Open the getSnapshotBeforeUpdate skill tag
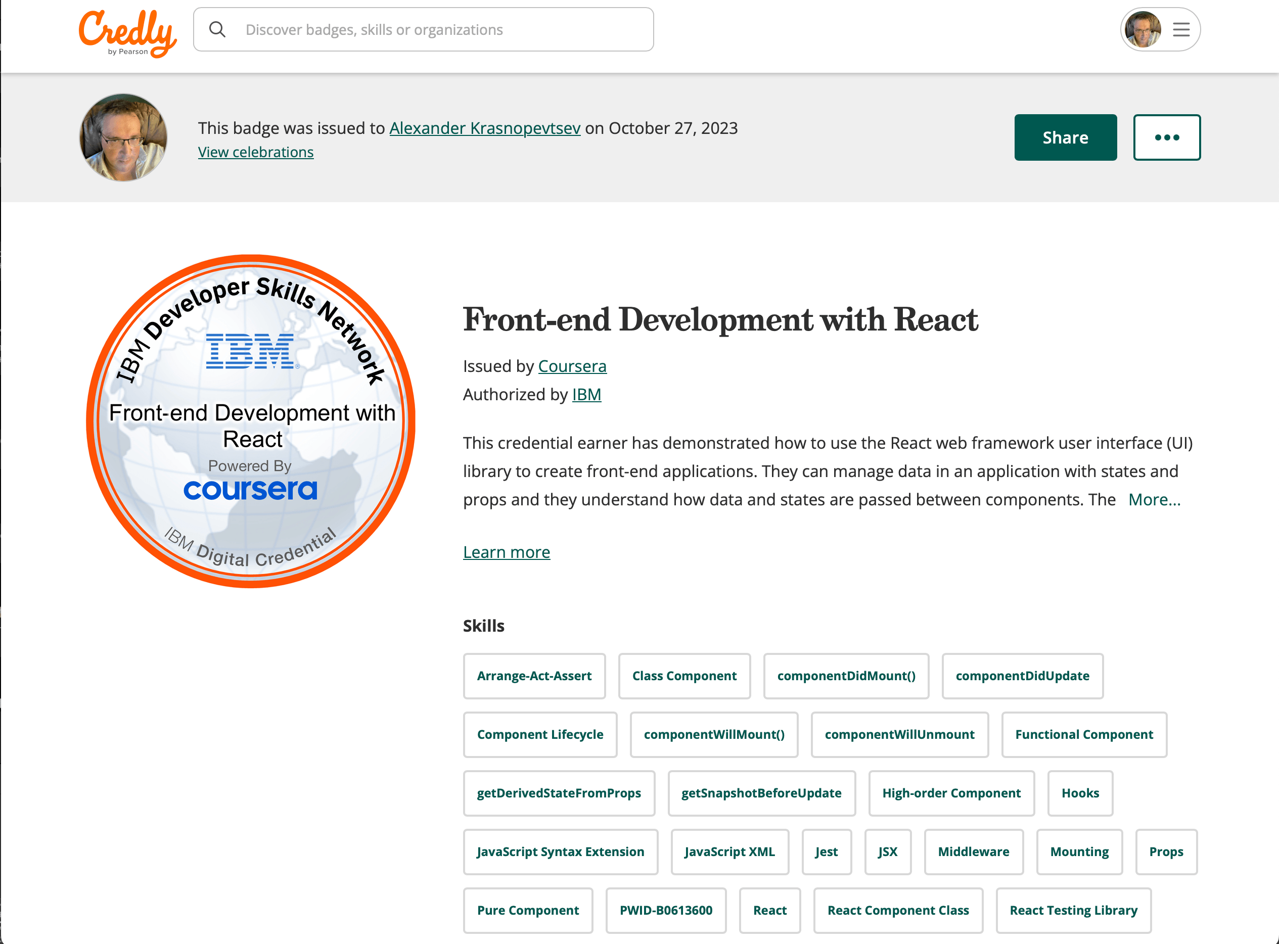Screen dimensions: 1279x944 [761, 793]
